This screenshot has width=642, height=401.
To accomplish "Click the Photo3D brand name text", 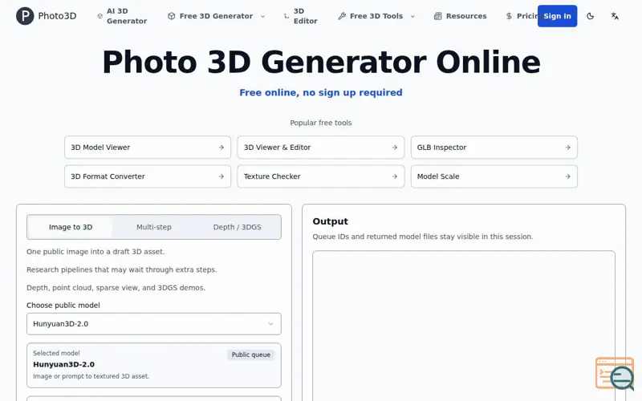I will click(x=57, y=16).
